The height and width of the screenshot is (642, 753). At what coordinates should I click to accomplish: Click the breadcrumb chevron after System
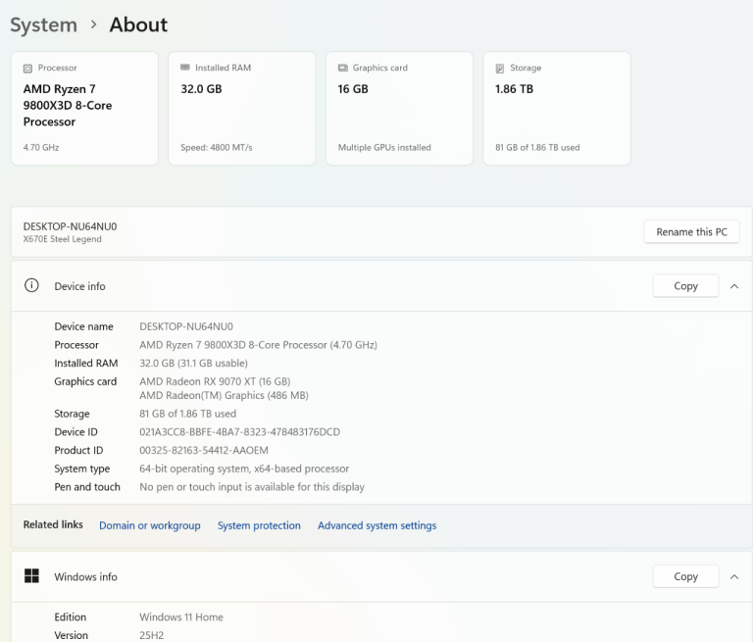(x=94, y=25)
